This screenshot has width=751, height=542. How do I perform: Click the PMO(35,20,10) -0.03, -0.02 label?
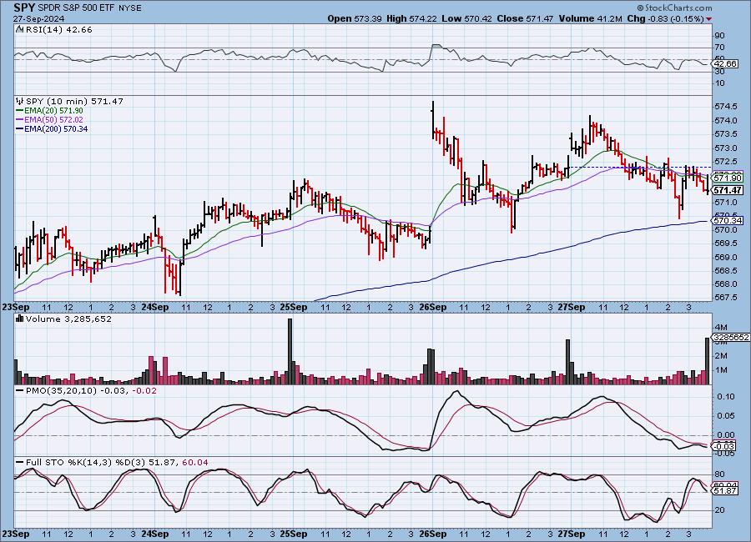(x=91, y=391)
